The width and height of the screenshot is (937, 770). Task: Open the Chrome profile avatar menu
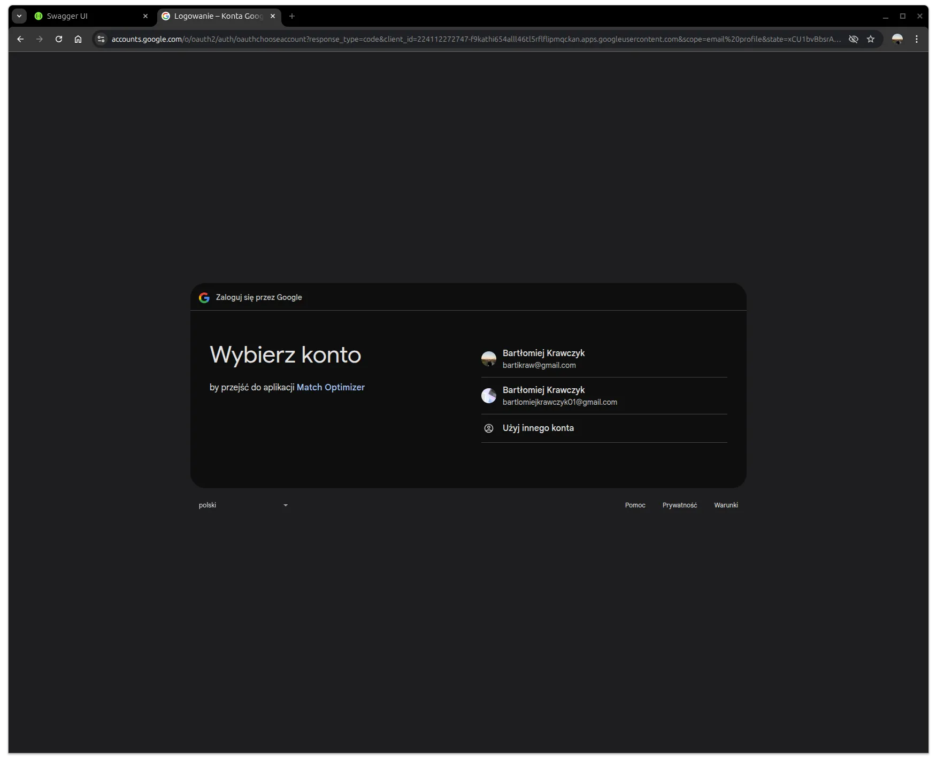898,38
